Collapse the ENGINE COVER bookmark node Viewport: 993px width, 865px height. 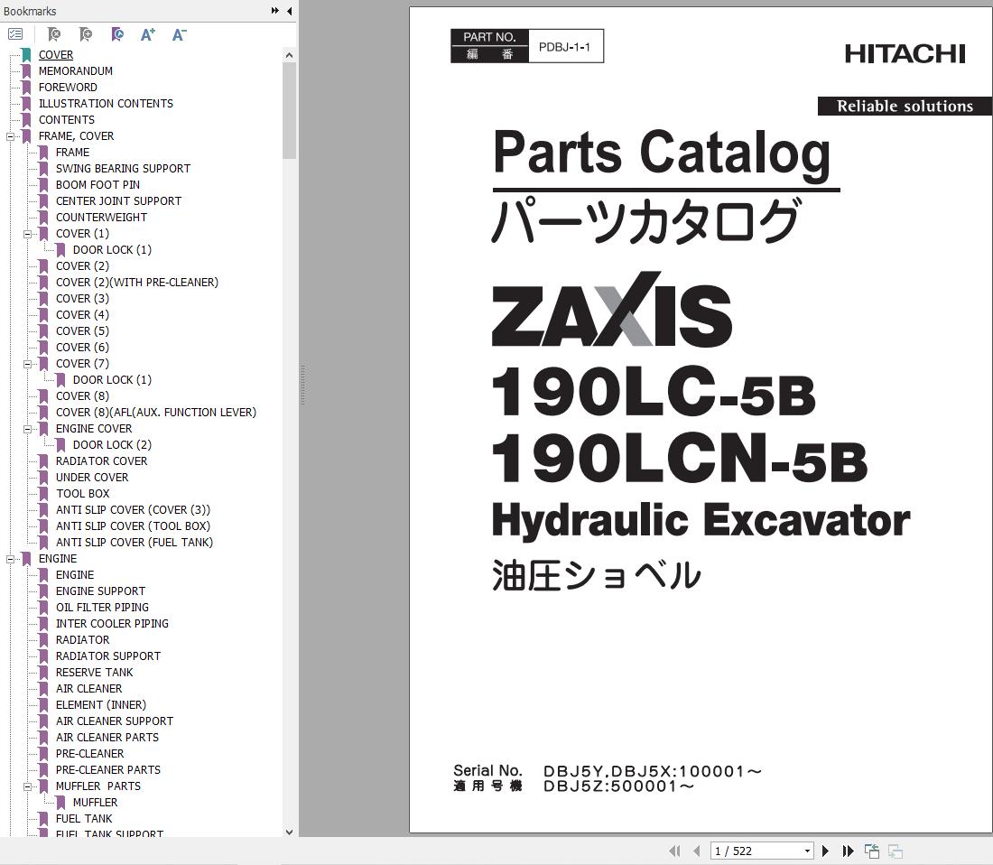coord(27,429)
